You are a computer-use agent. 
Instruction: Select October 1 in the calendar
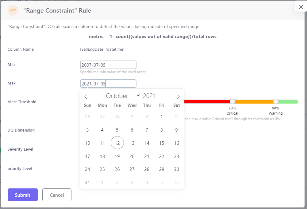(x=162, y=116)
